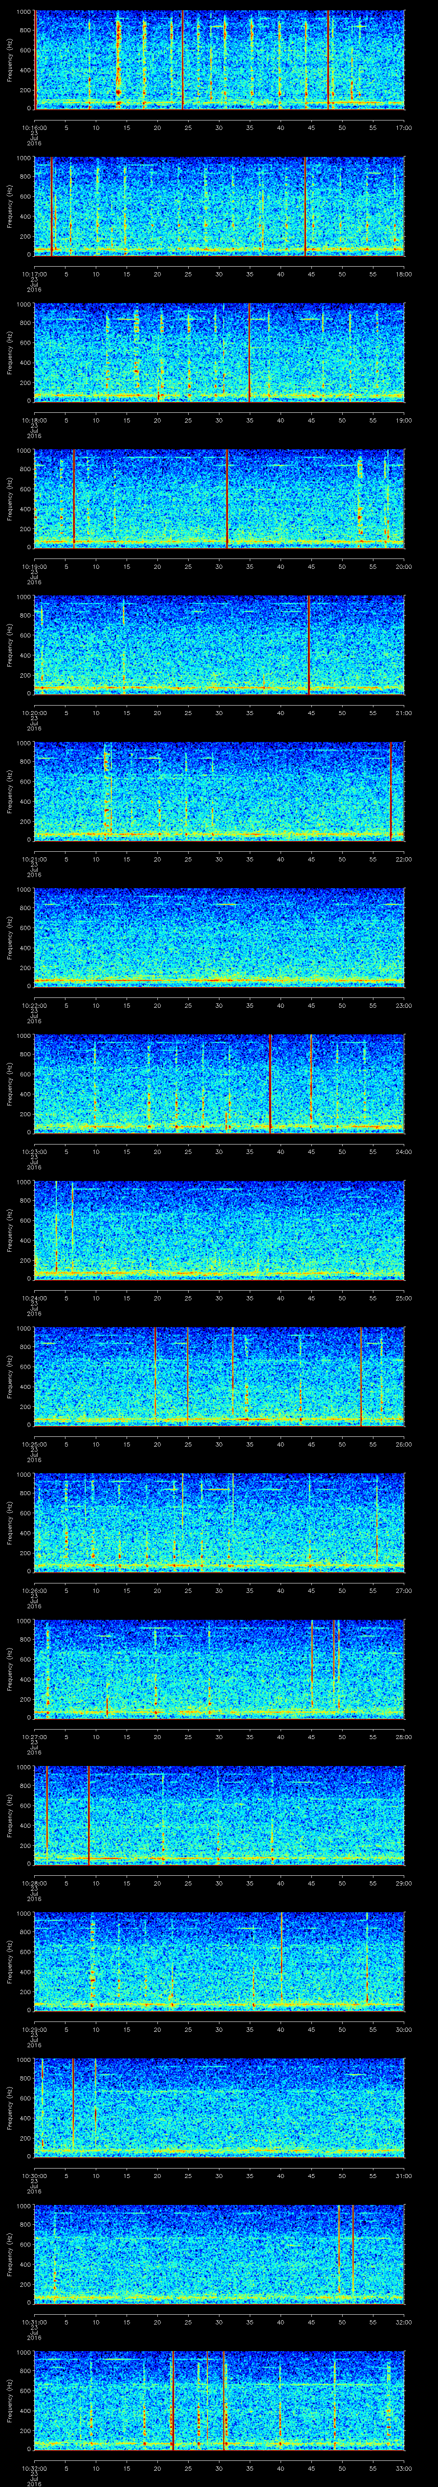Click the 30-second tick of the 10:16:00 panel
Viewport: 438px width, 2487px height.
[219, 127]
